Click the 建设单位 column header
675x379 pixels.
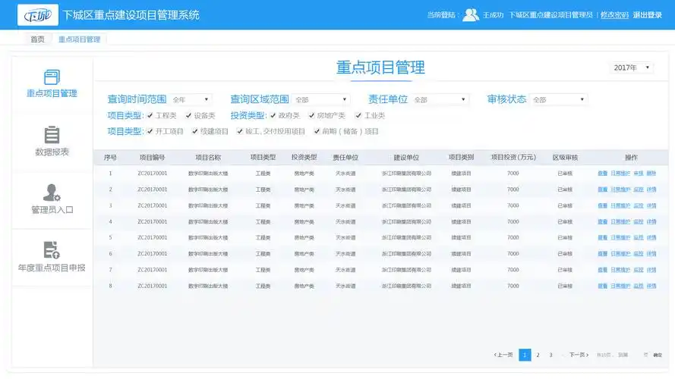[x=406, y=157]
